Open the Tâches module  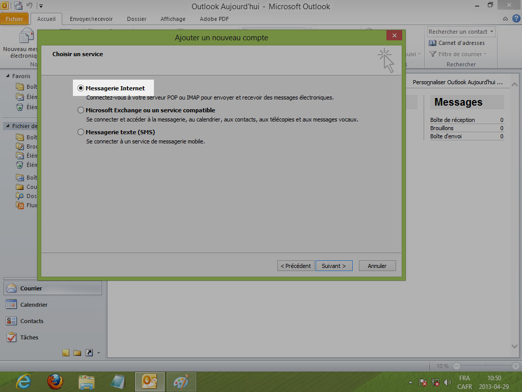click(53, 337)
